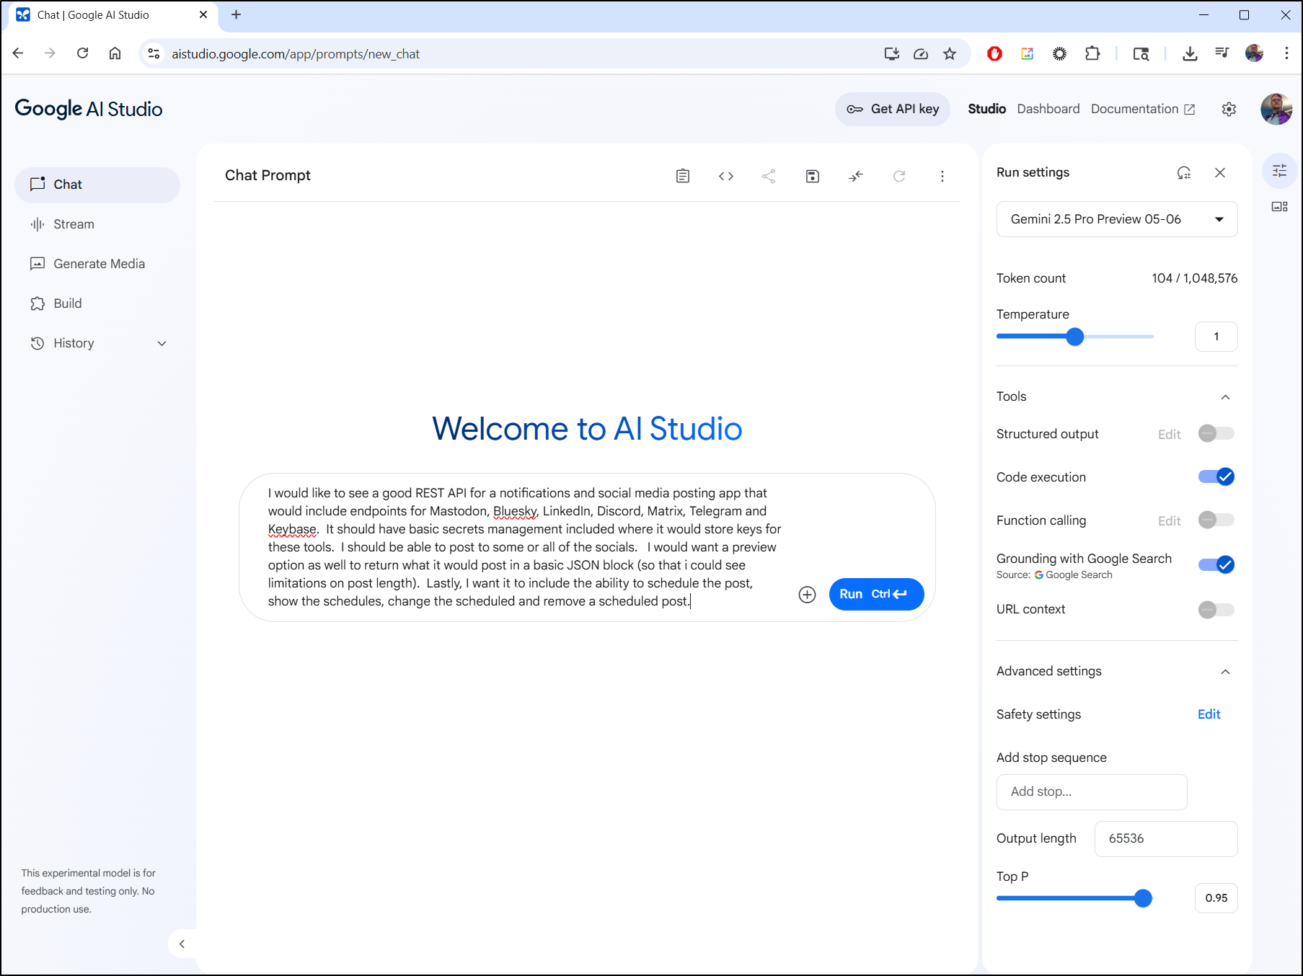Click the Get code brackets icon
1303x976 pixels.
[x=725, y=176]
